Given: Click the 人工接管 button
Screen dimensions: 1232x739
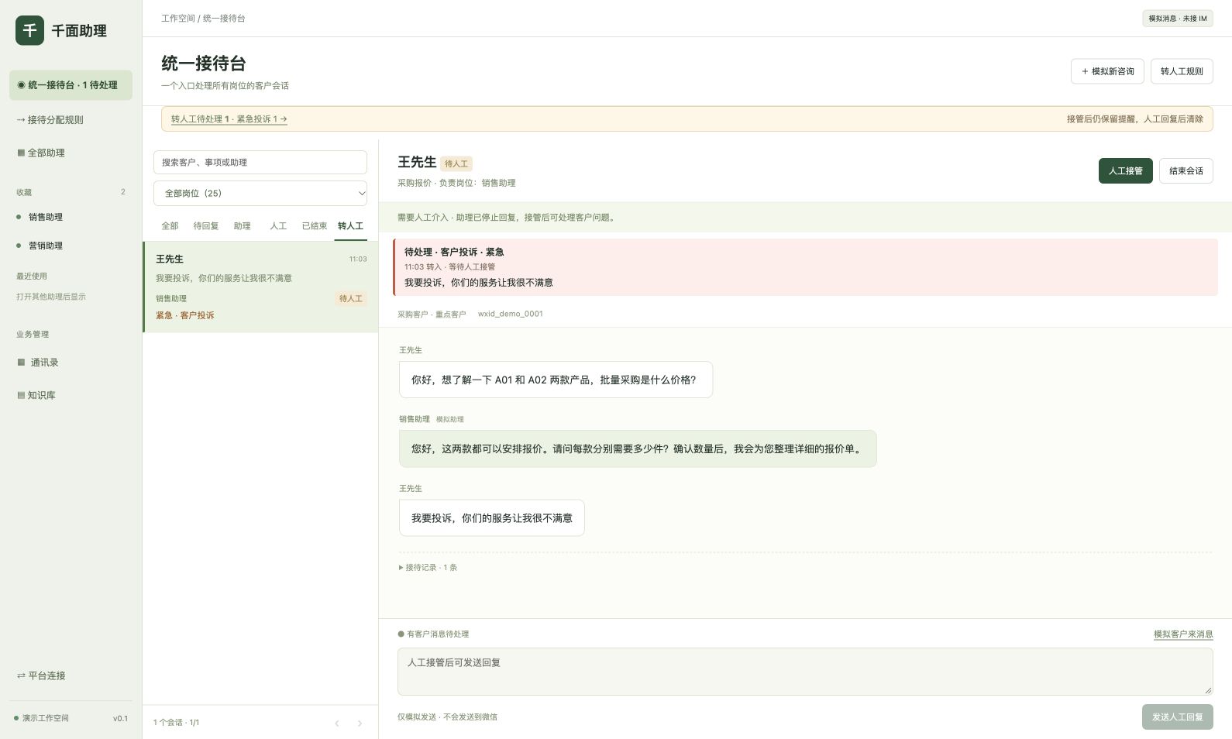Looking at the screenshot, I should 1126,171.
